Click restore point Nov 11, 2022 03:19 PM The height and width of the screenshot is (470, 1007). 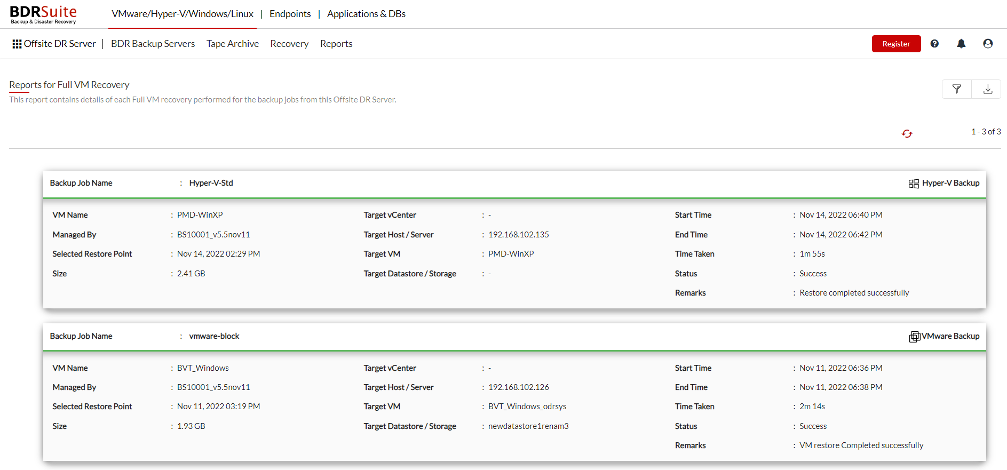pos(219,407)
